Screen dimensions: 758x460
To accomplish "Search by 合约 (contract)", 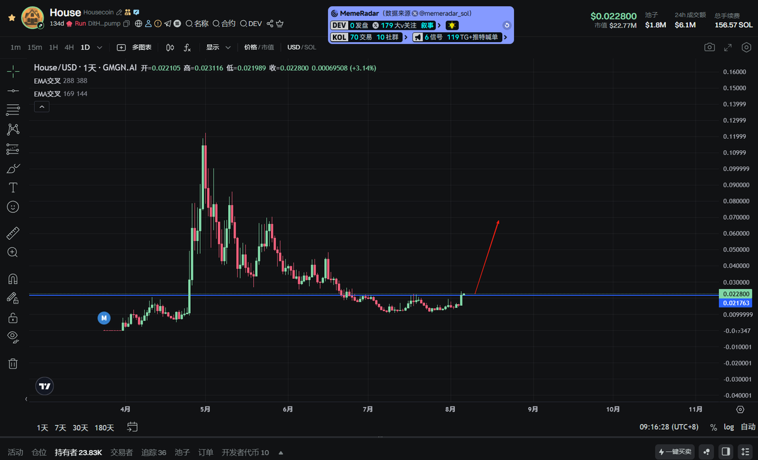I will click(224, 23).
